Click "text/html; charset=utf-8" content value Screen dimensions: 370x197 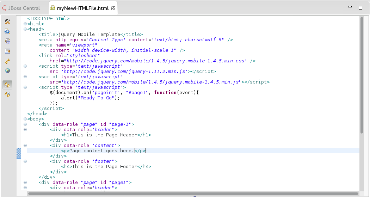[x=187, y=39]
